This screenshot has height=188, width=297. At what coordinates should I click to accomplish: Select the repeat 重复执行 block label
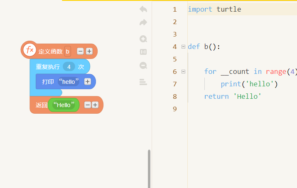pyautogui.click(x=48, y=67)
